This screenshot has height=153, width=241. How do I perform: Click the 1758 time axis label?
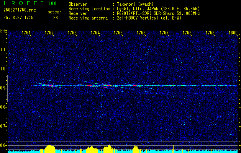click(x=187, y=33)
